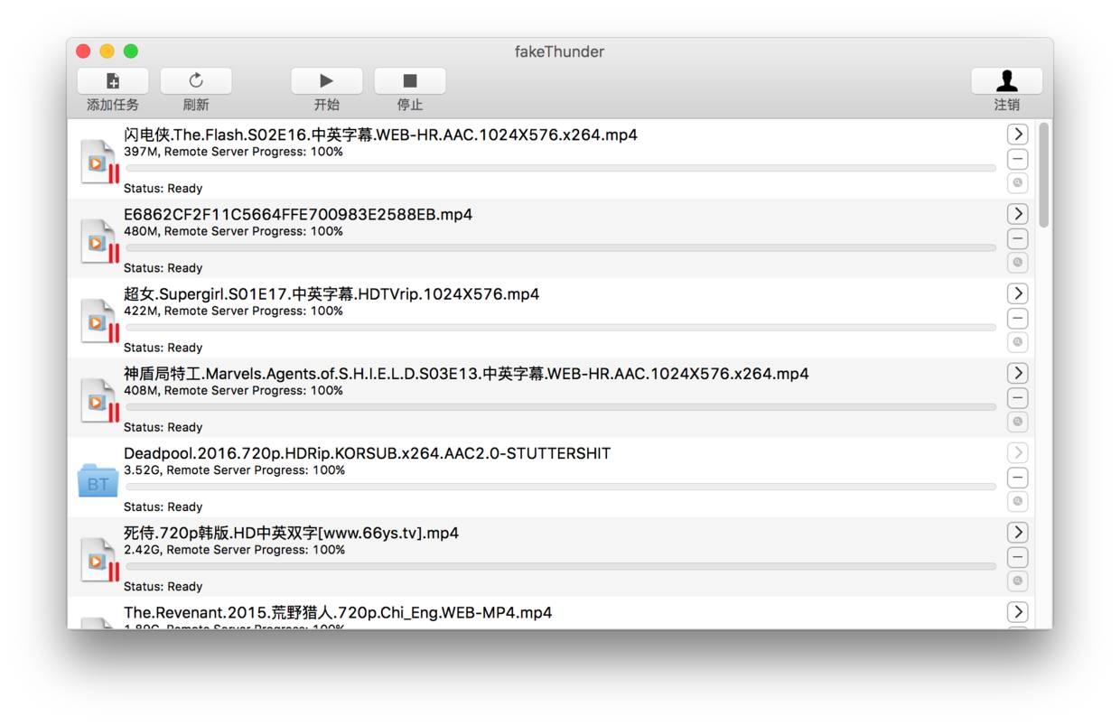1120x725 pixels.
Task: Refresh the task list with 刷新
Action: coord(196,81)
